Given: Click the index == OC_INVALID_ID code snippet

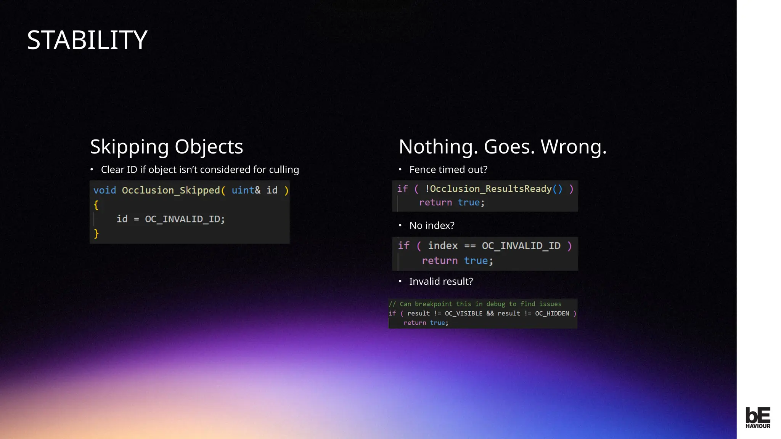Looking at the screenshot, I should (x=485, y=246).
